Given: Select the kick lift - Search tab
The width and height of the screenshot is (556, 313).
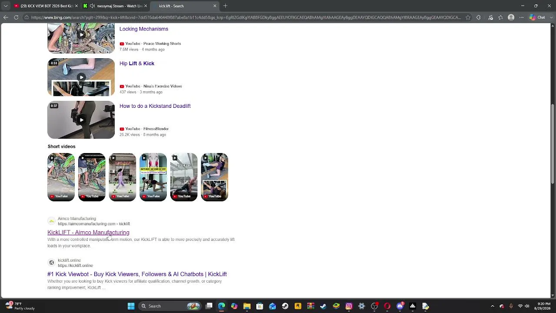Looking at the screenshot, I should pos(185,6).
